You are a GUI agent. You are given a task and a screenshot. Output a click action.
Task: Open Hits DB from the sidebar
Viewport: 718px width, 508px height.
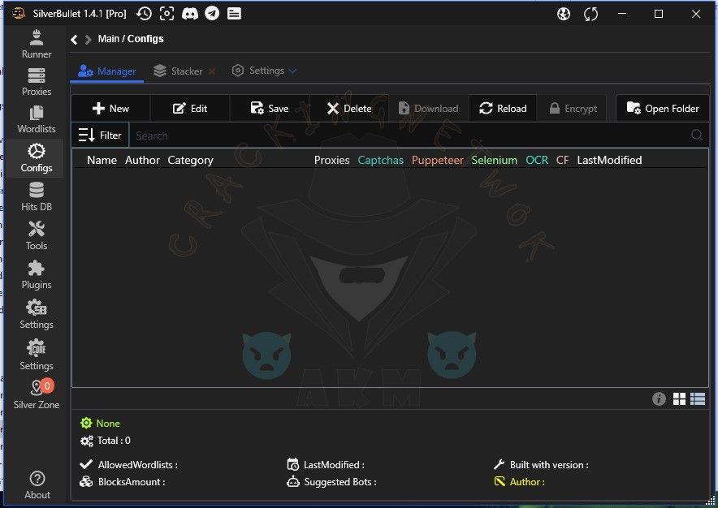(36, 196)
